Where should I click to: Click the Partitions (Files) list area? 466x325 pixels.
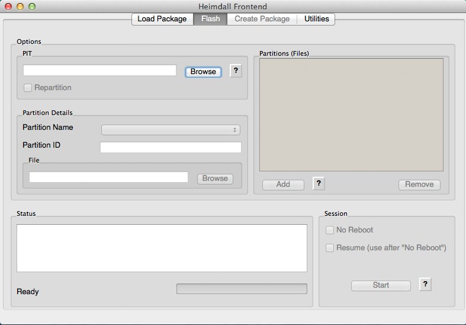351,115
